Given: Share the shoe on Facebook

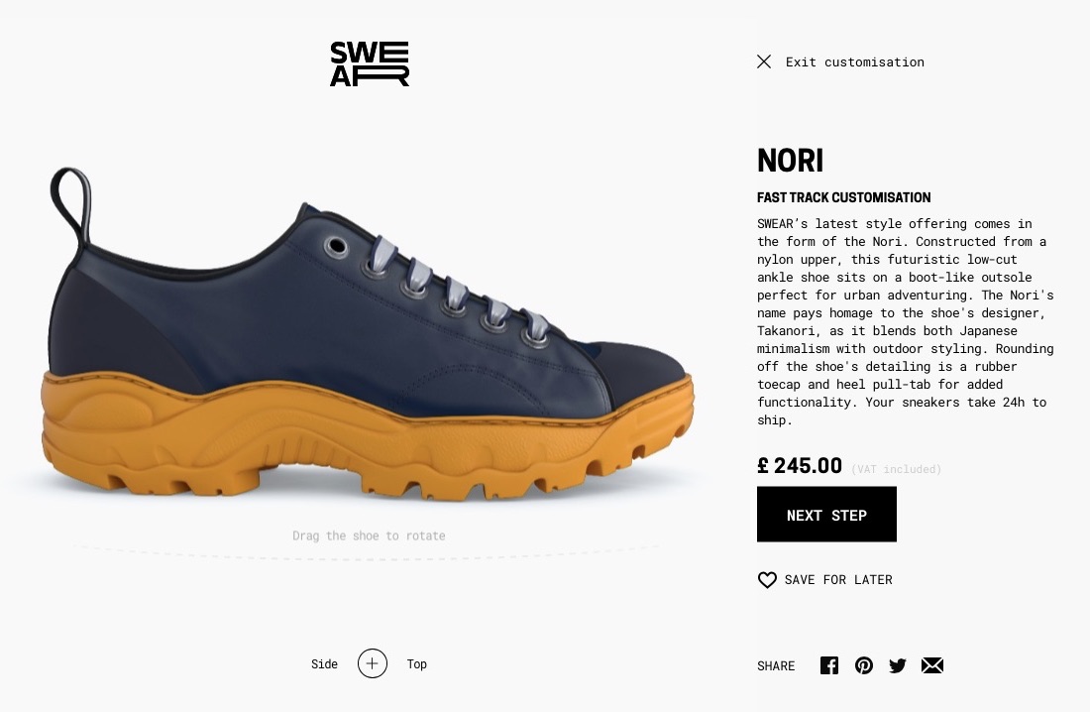Looking at the screenshot, I should [828, 665].
